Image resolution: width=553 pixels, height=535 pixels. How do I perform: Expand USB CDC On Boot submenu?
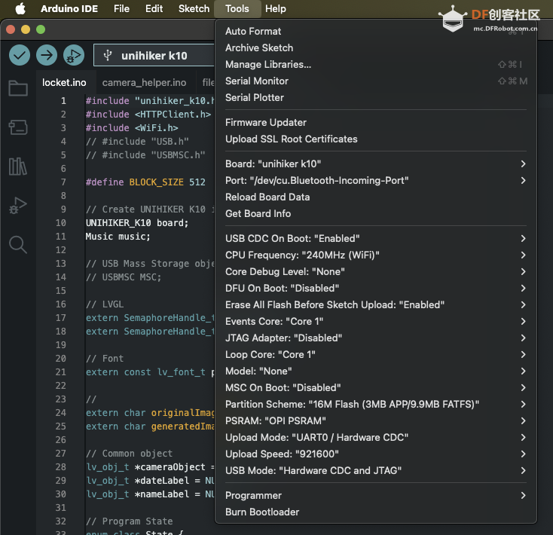pyautogui.click(x=376, y=238)
